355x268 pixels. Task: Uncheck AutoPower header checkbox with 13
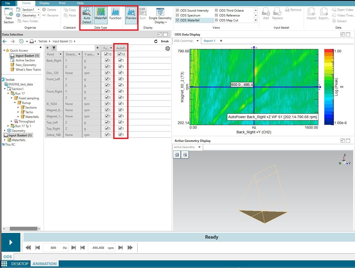(119, 54)
